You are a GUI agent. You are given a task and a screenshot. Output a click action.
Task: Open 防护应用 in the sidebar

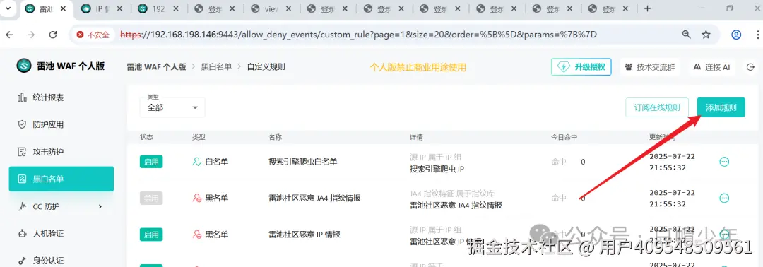pyautogui.click(x=61, y=124)
